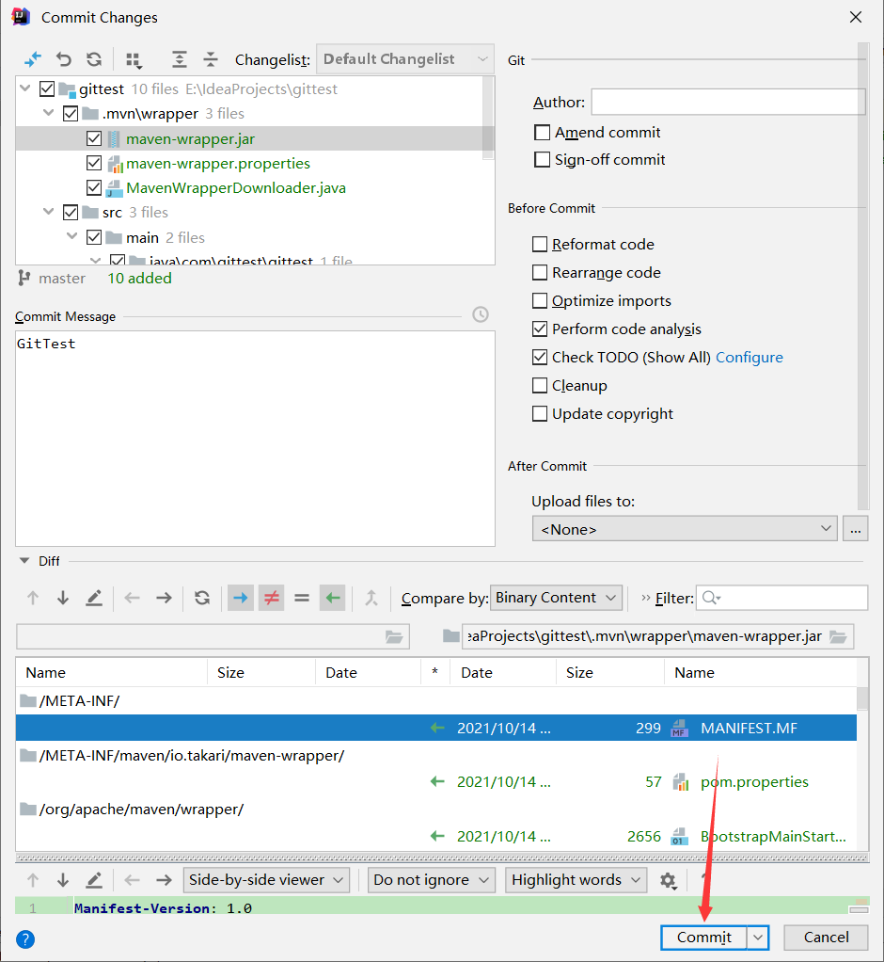The image size is (884, 962).
Task: Browse folder for maven-wrapper.jar path
Action: [x=838, y=637]
